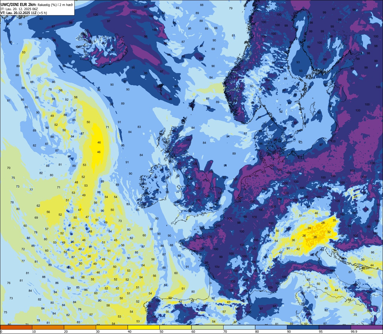Click the humidity value '35' near the Alps

click(x=334, y=220)
